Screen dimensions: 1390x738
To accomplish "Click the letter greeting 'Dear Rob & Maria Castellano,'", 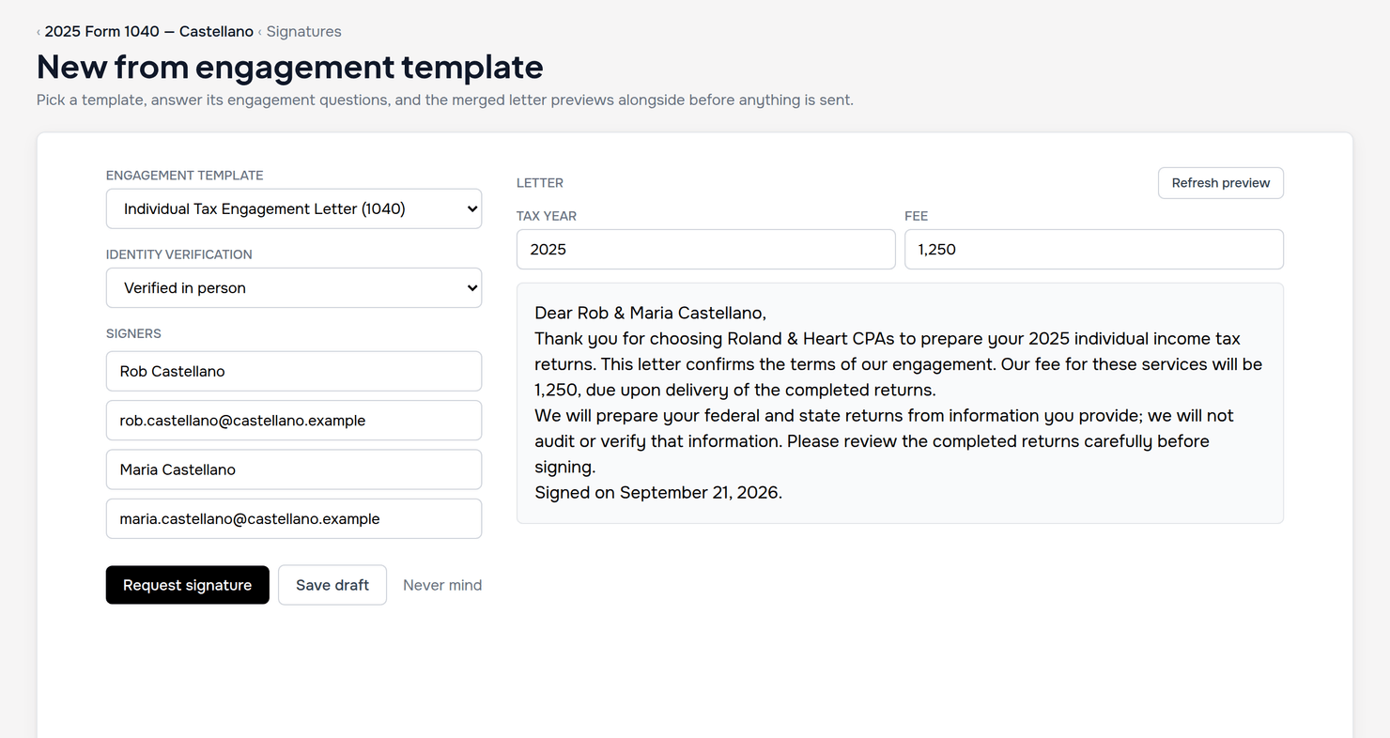I will [x=650, y=313].
